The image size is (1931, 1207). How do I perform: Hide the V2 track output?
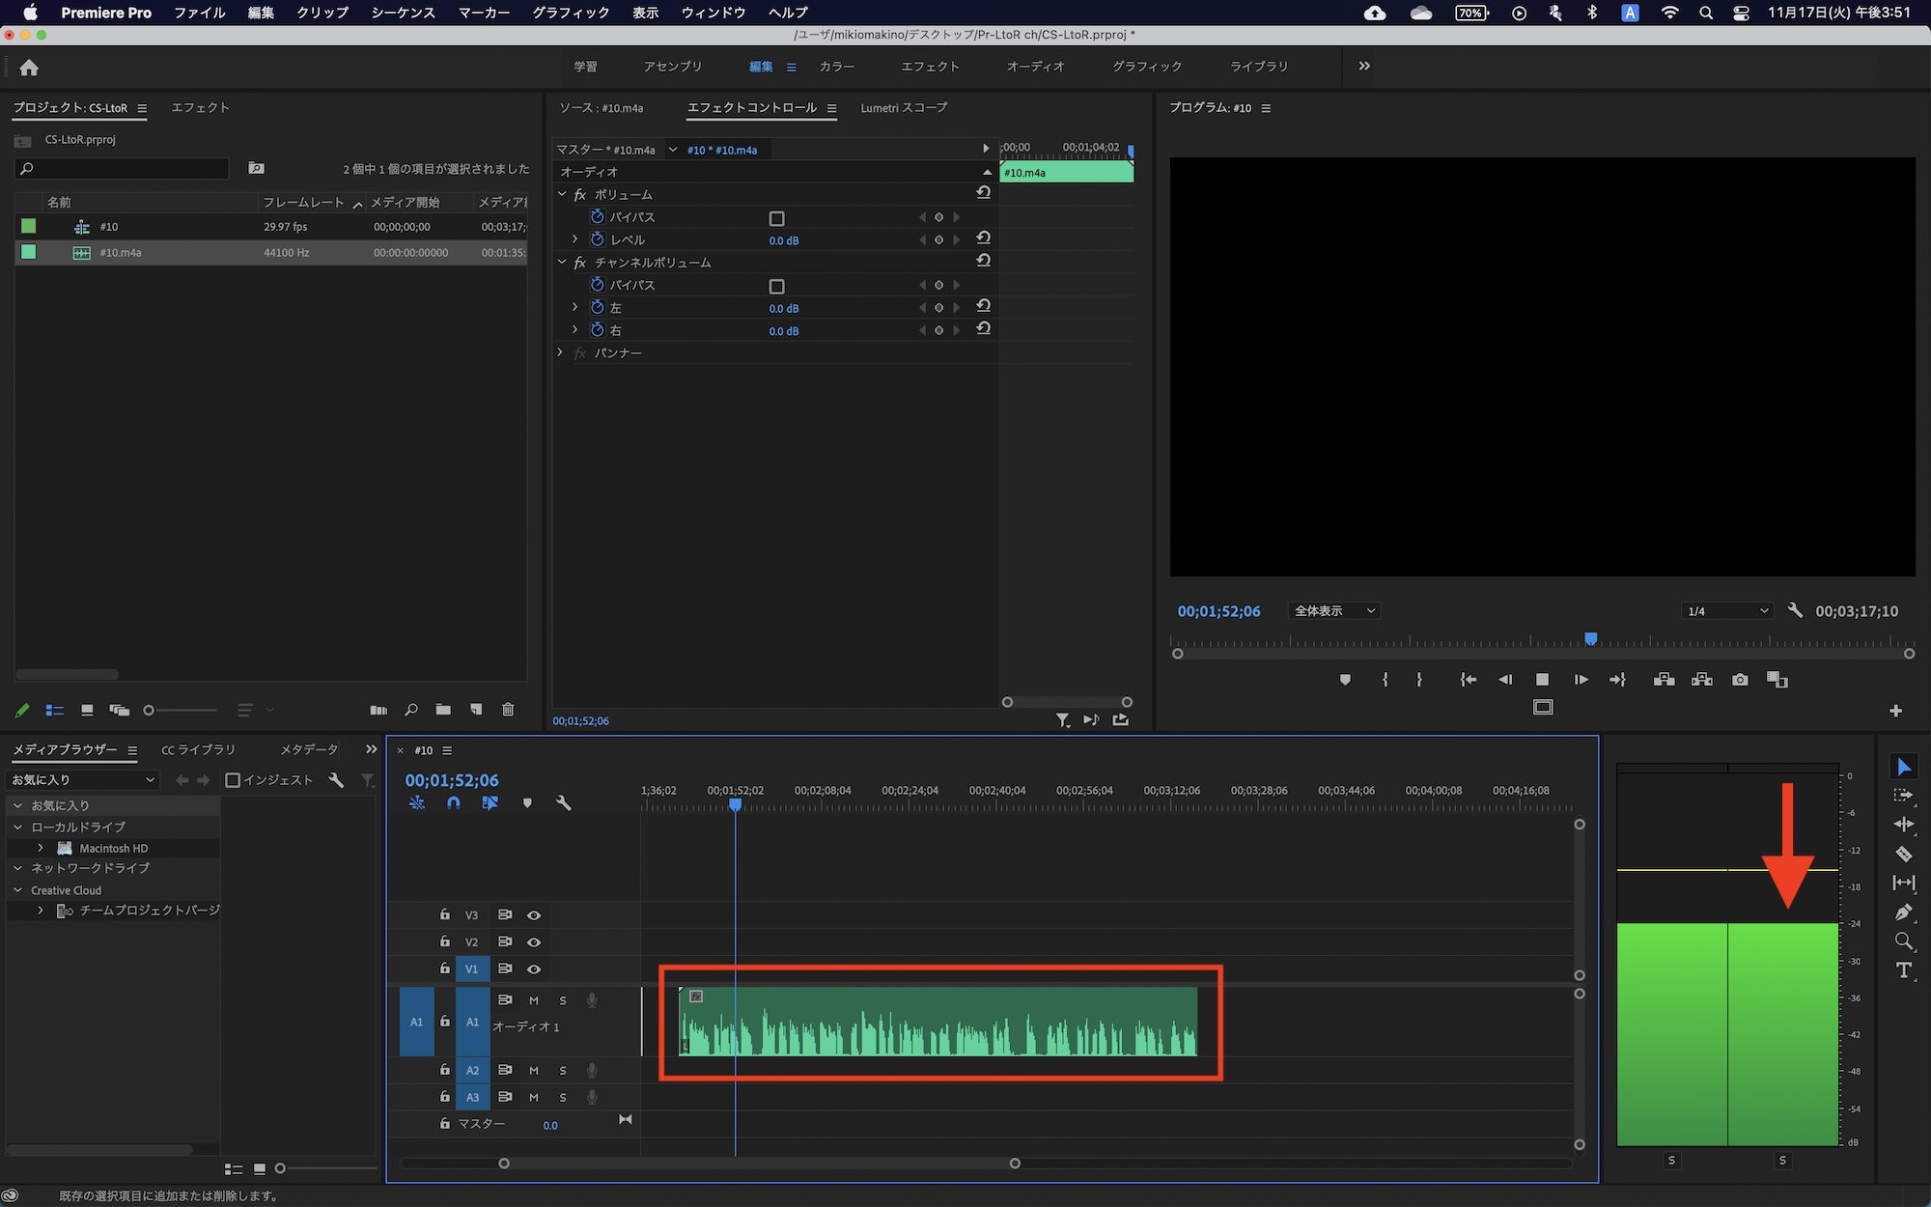pos(534,942)
